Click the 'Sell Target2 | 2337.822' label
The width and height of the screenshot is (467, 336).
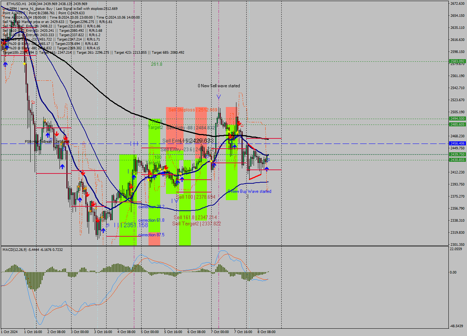(197, 224)
